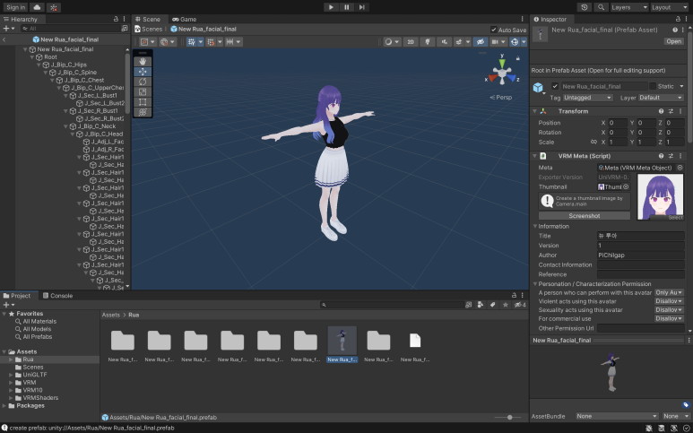Select the Inspector tab

(550, 19)
